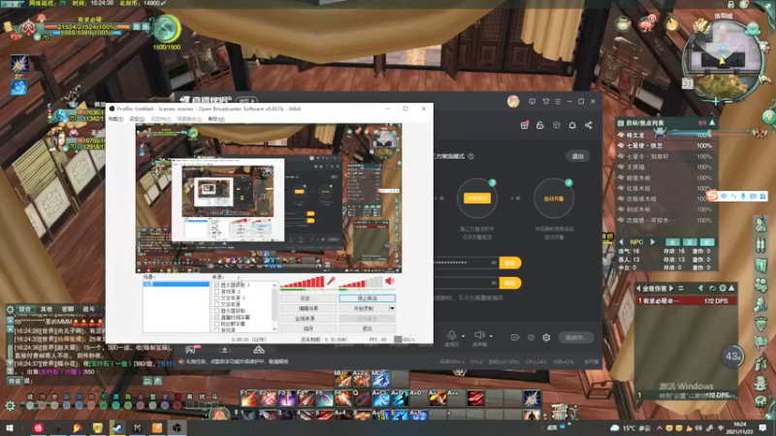Viewport: 776px width, 436px height.
Task: Click the yellow 开始推流 circle button
Action: tap(477, 199)
